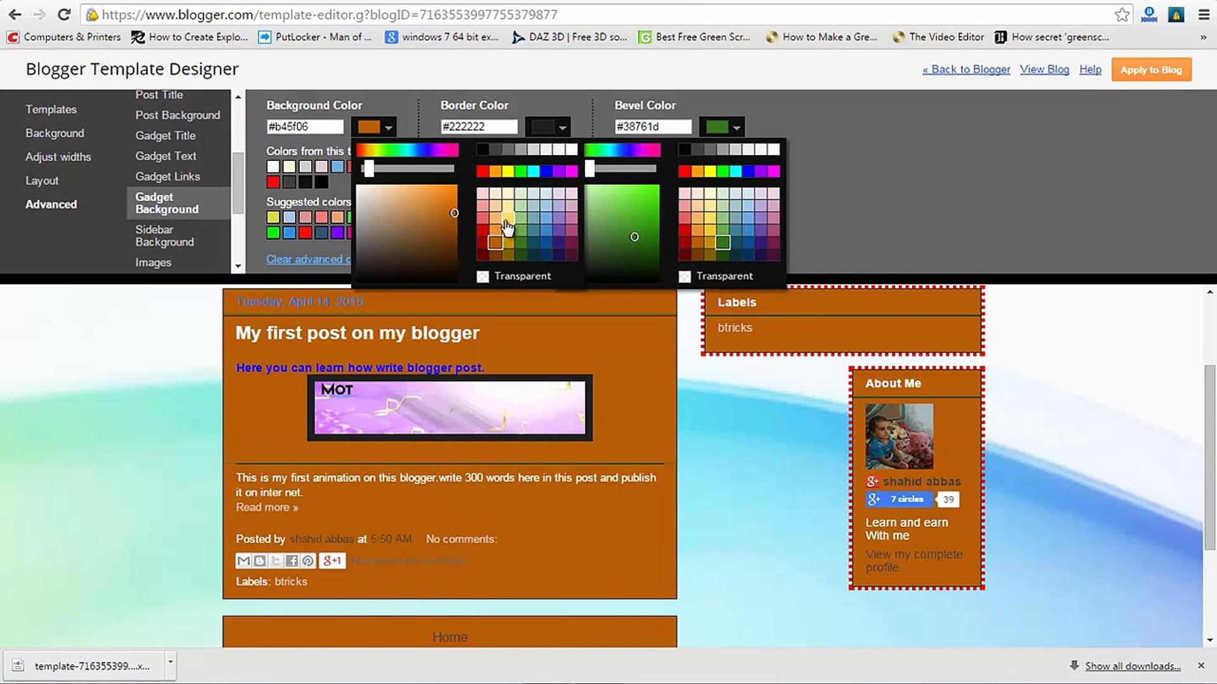Open Bevel Color swatch dropdown
The image size is (1217, 684).
click(x=723, y=127)
